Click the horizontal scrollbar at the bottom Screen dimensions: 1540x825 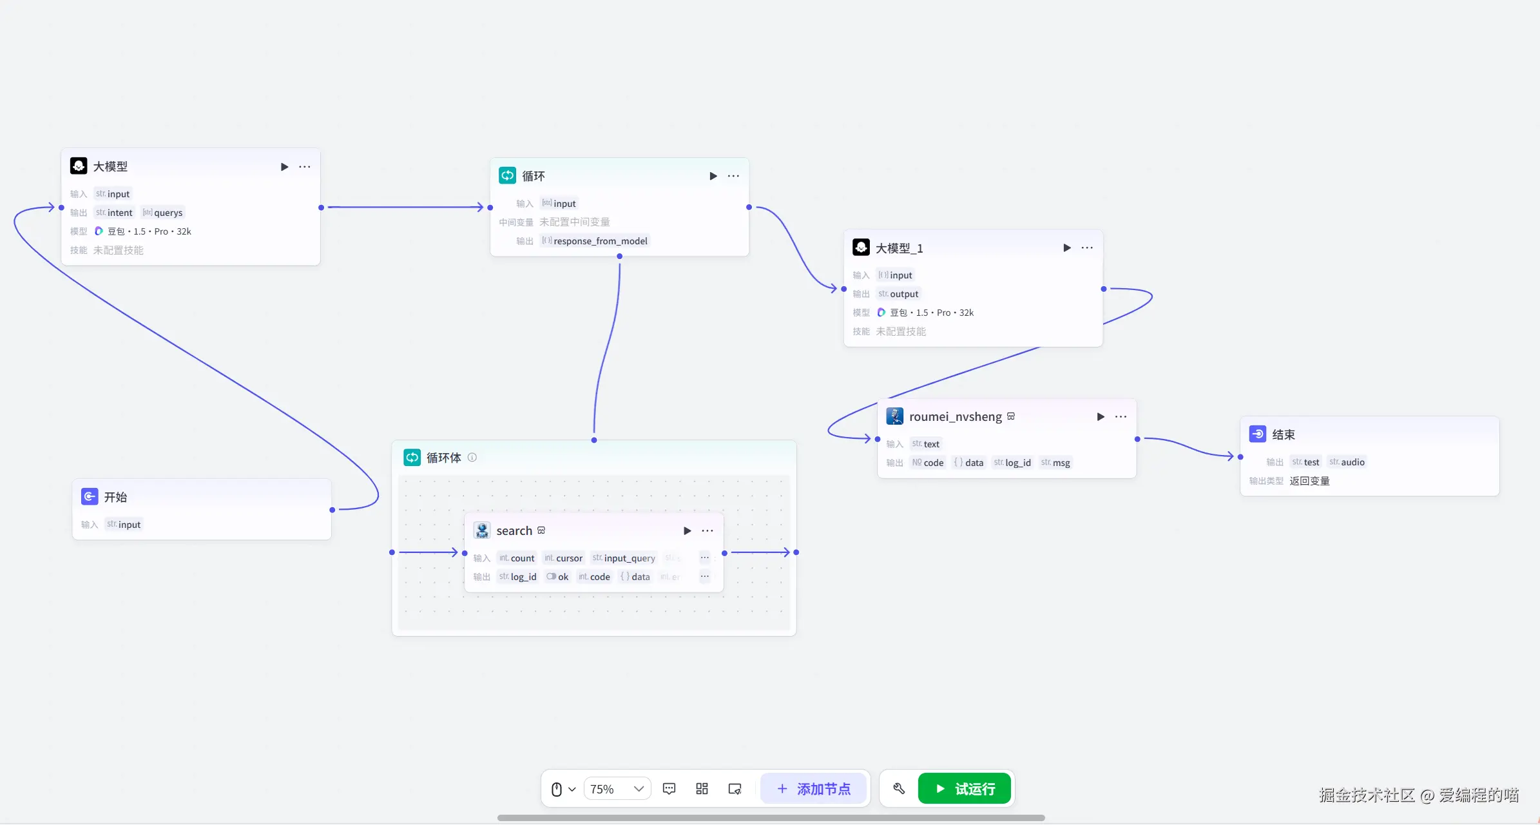771,818
